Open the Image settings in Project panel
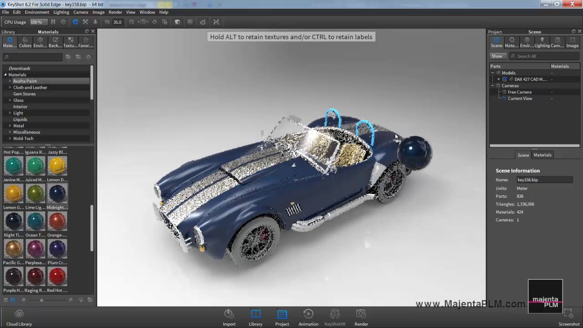583x328 pixels. [x=572, y=42]
